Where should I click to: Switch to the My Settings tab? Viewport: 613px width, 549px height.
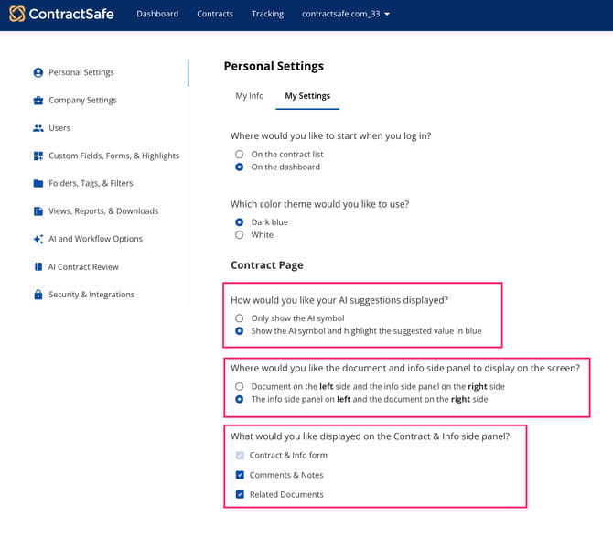tap(307, 96)
